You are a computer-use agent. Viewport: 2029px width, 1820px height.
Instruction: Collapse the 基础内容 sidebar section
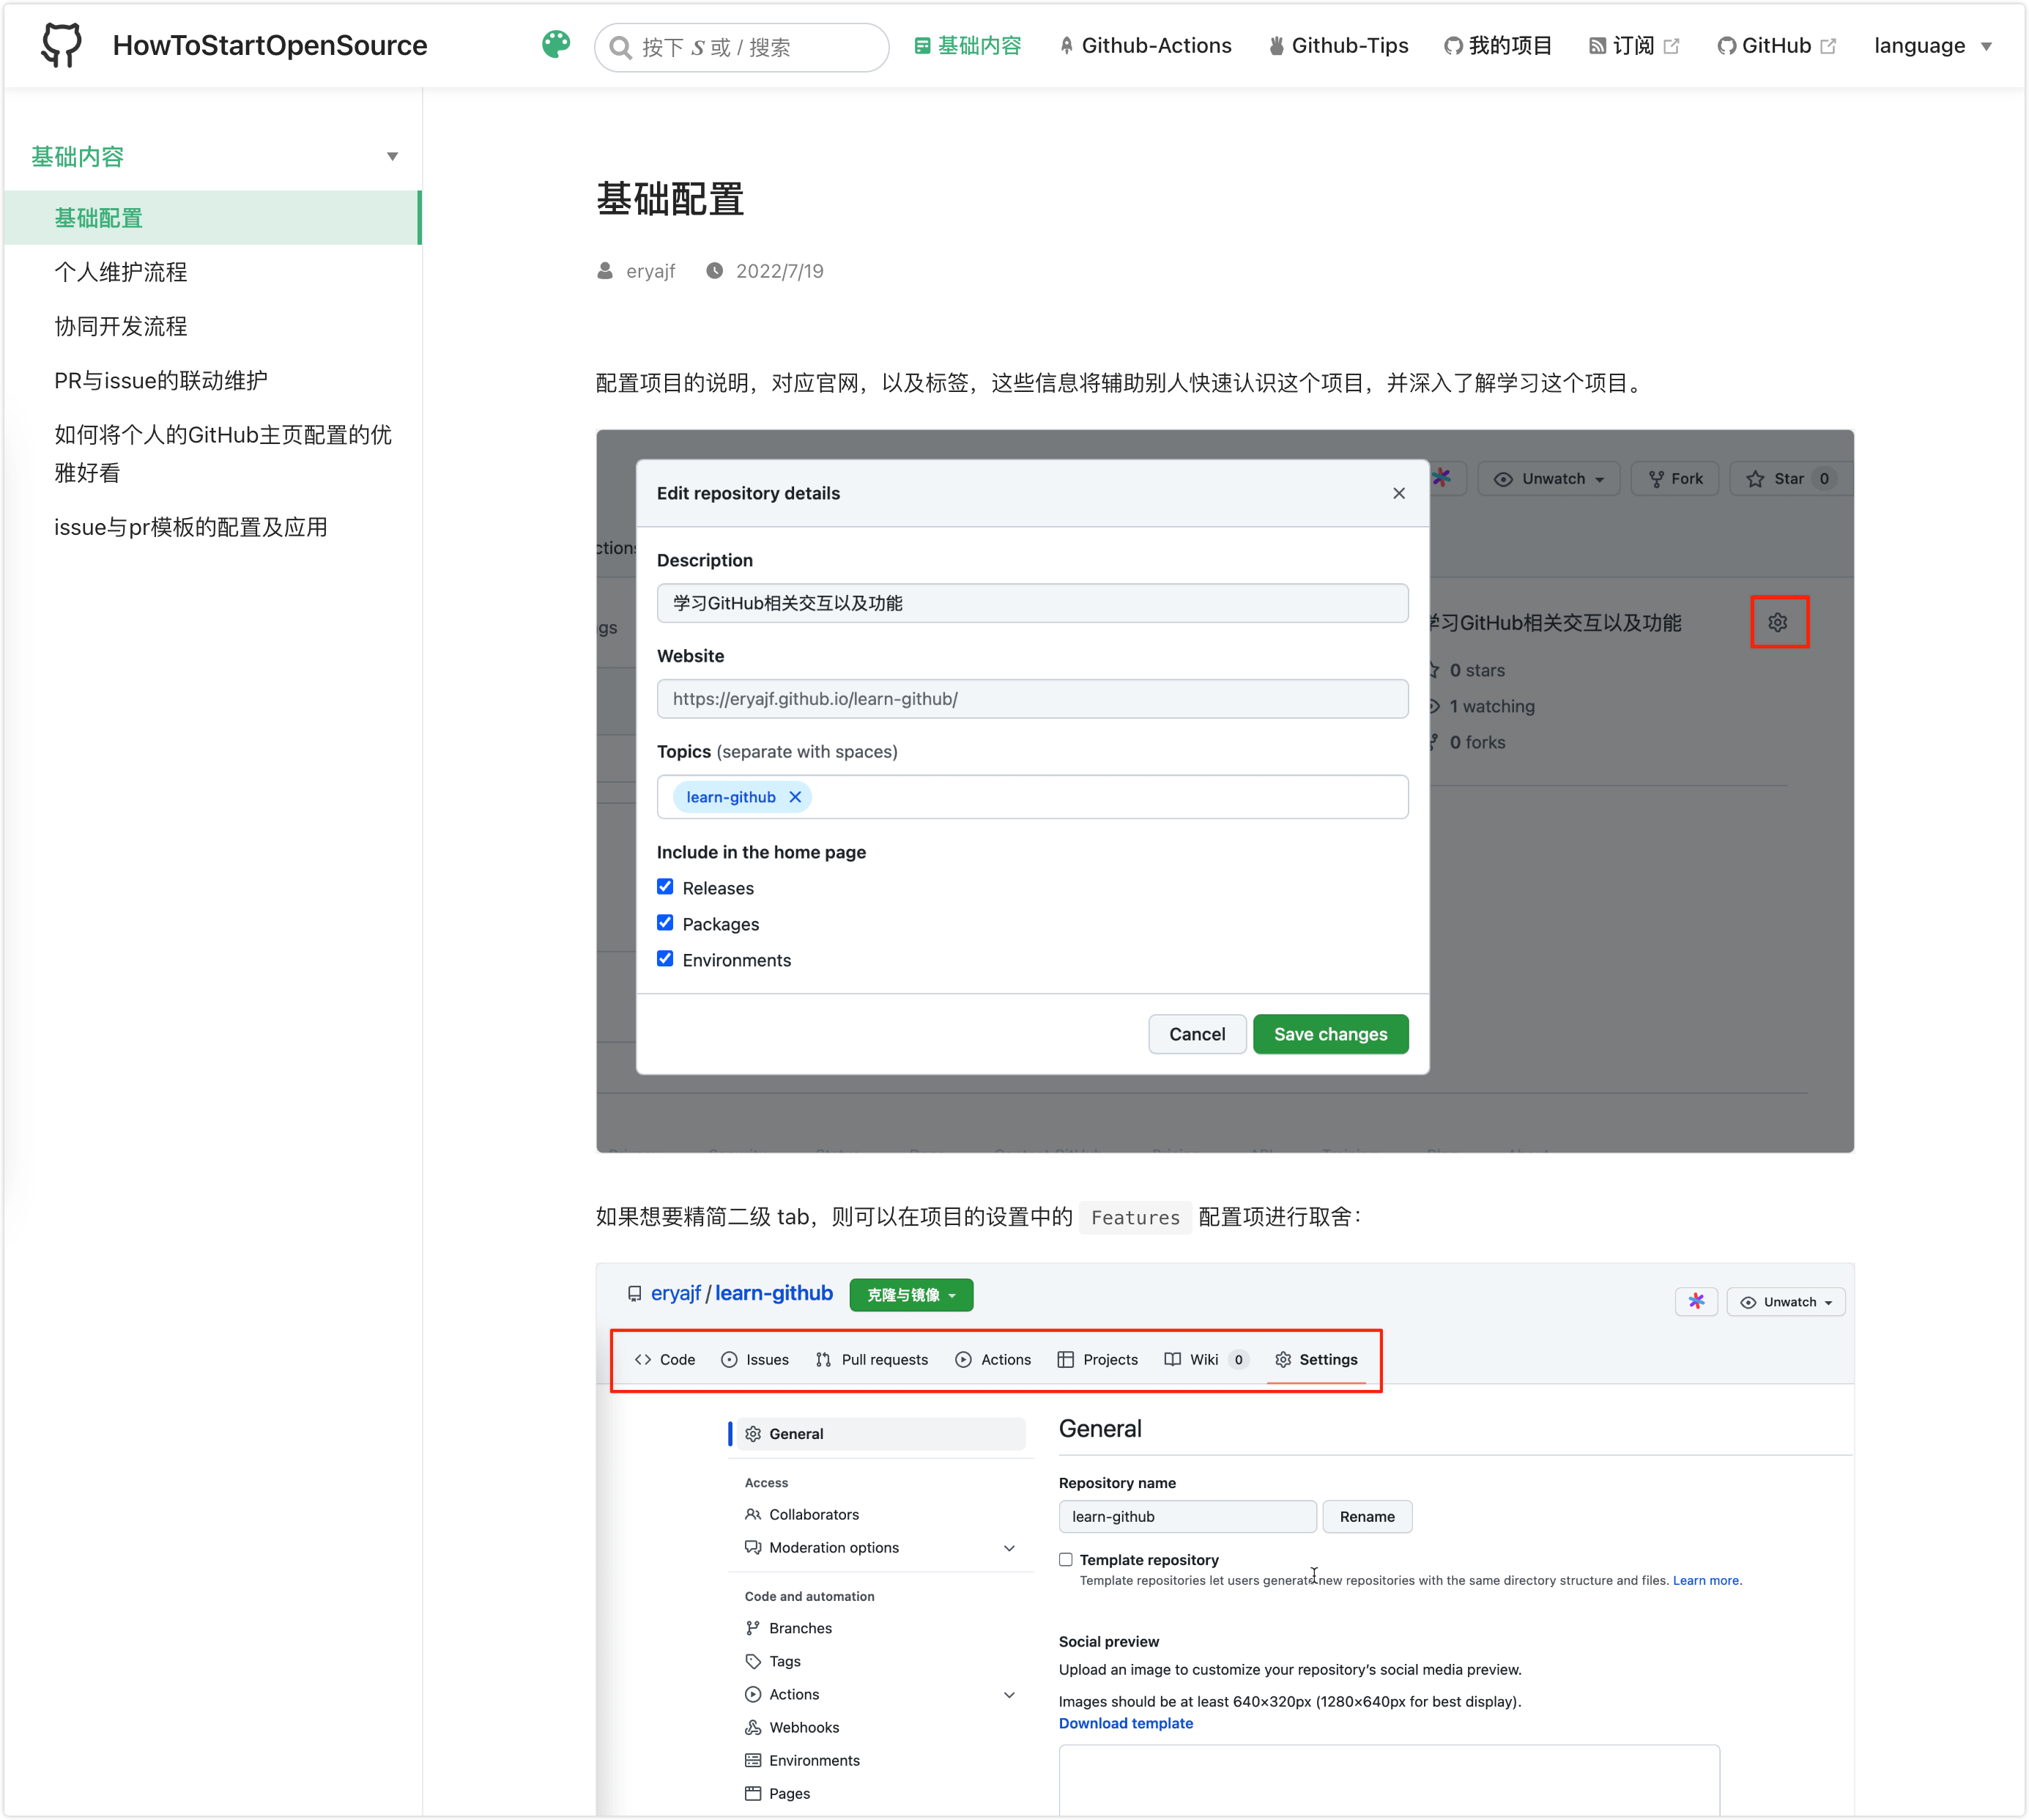tap(393, 156)
